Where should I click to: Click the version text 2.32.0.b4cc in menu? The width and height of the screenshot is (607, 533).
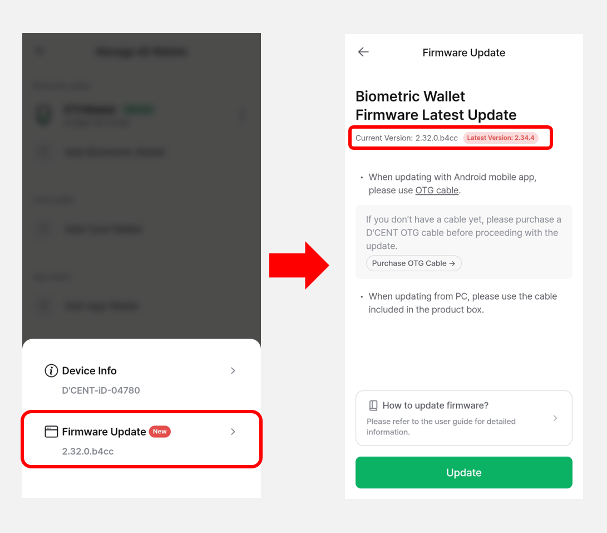point(88,451)
